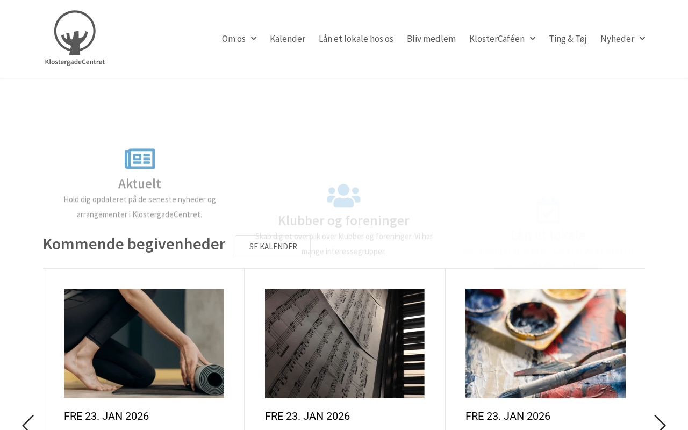
Task: Open the Kalender menu item
Action: click(x=288, y=39)
